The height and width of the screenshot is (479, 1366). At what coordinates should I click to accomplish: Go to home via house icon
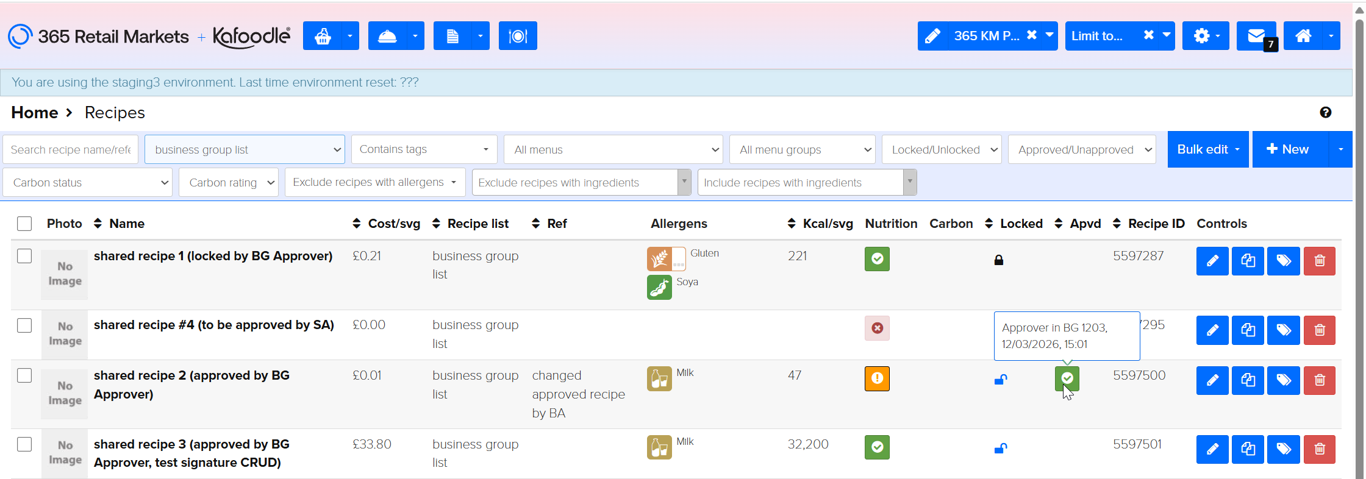click(1303, 36)
